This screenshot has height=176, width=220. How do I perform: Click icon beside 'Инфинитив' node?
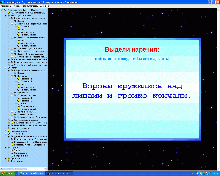click(15, 76)
